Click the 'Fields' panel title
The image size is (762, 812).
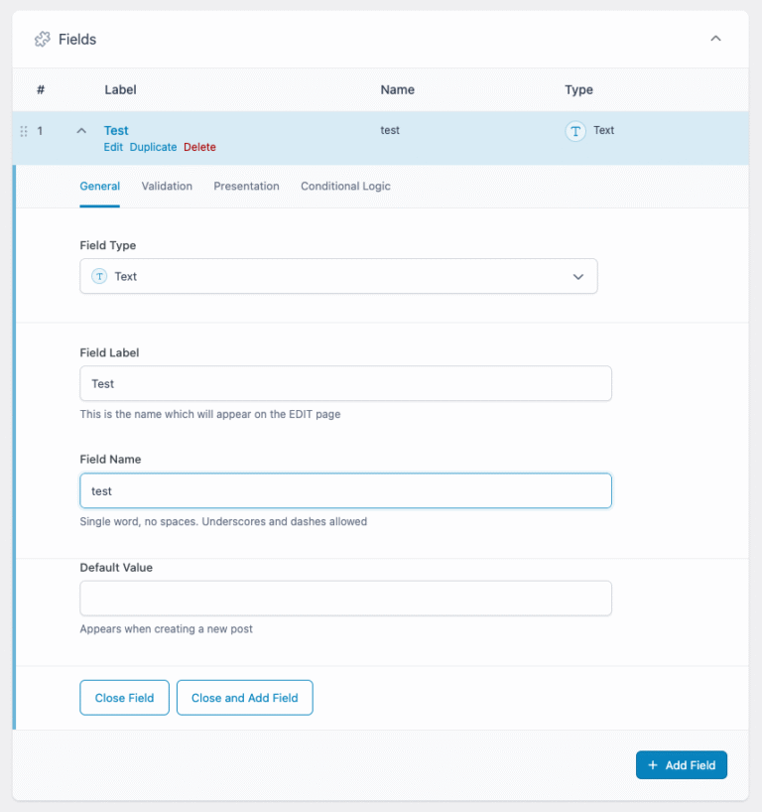pyautogui.click(x=77, y=40)
